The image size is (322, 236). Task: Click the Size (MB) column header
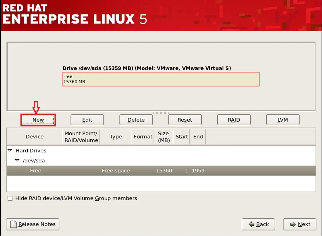coord(163,137)
